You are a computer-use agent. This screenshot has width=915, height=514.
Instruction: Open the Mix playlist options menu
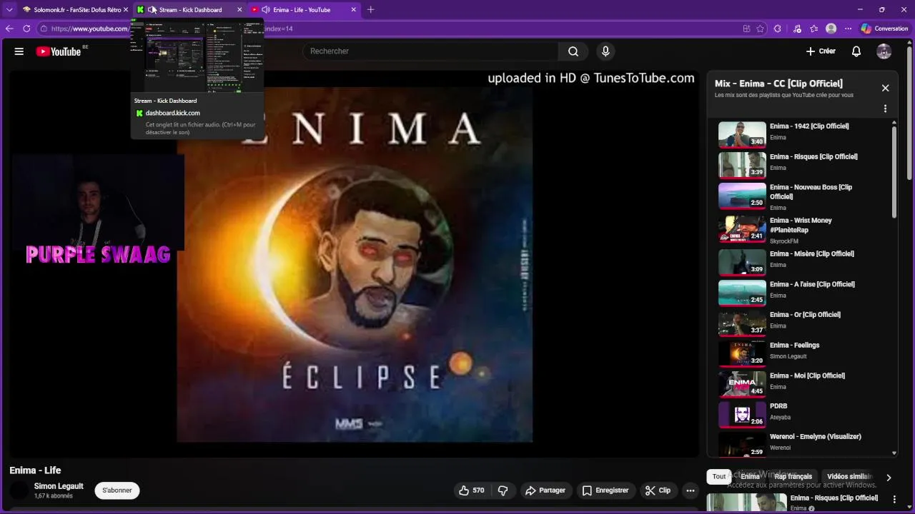click(x=885, y=109)
